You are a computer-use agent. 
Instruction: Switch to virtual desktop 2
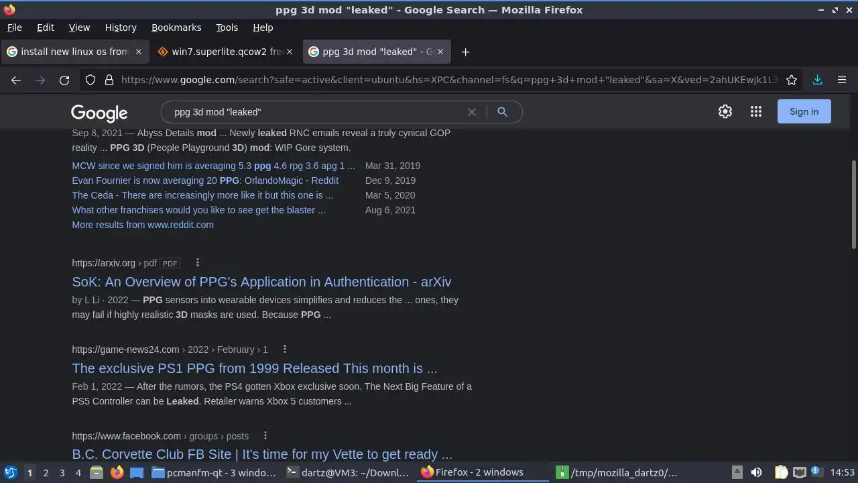point(46,472)
